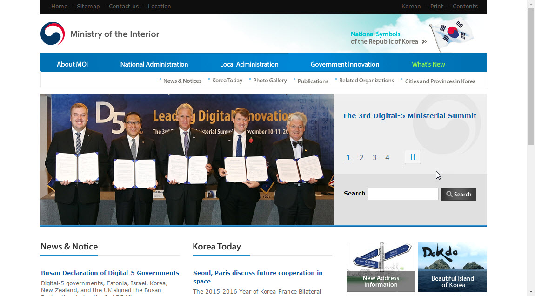
Task: Click the magnifier Search button
Action: (458, 194)
